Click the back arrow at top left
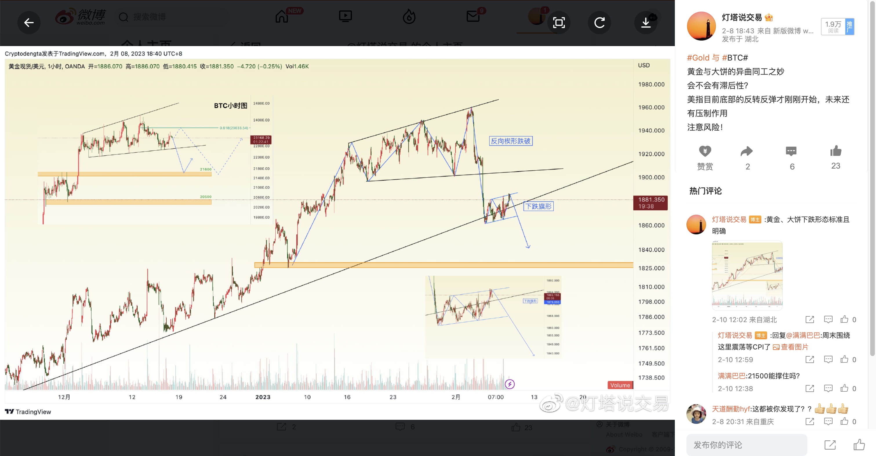 29,22
